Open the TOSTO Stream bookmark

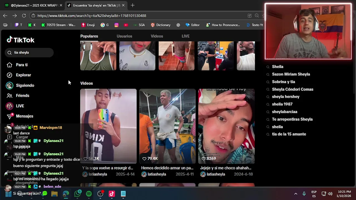click(58, 25)
